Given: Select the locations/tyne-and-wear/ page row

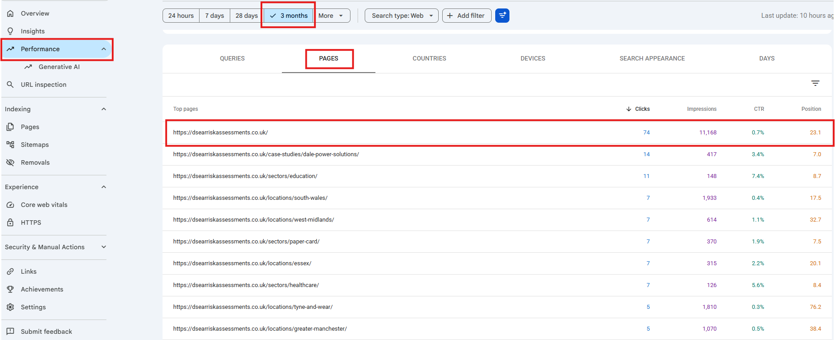Looking at the screenshot, I should pyautogui.click(x=497, y=307).
